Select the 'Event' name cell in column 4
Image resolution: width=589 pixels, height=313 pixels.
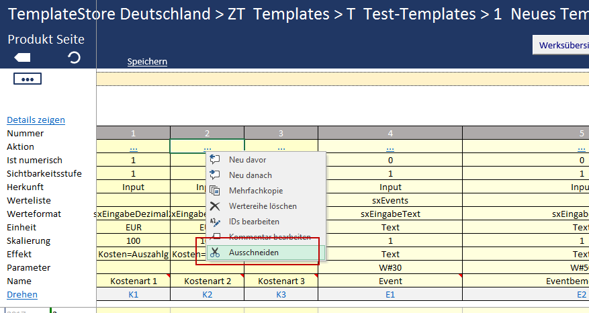(x=390, y=281)
